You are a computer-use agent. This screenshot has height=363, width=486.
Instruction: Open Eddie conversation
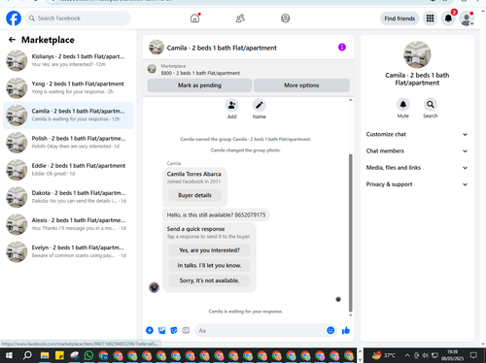68,170
